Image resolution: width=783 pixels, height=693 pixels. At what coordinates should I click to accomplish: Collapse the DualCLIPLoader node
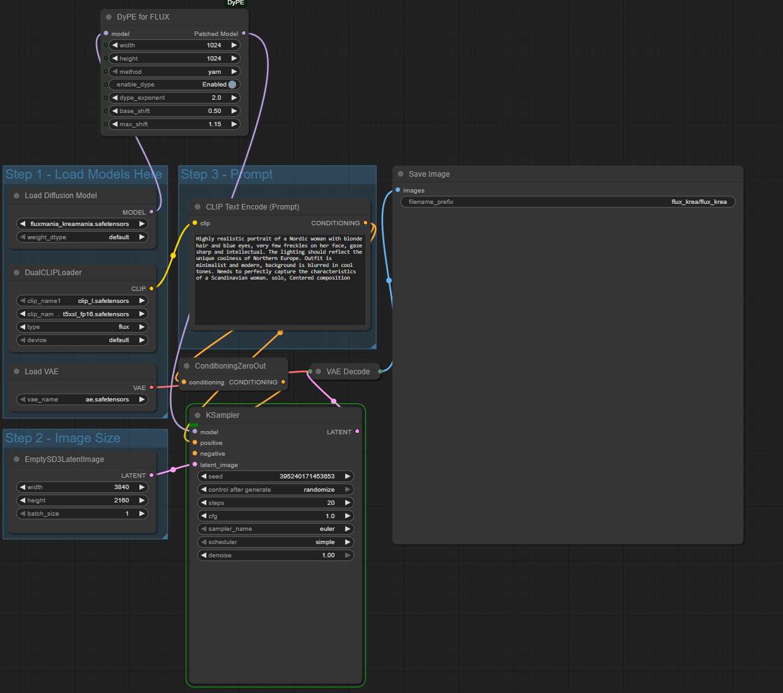click(16, 273)
